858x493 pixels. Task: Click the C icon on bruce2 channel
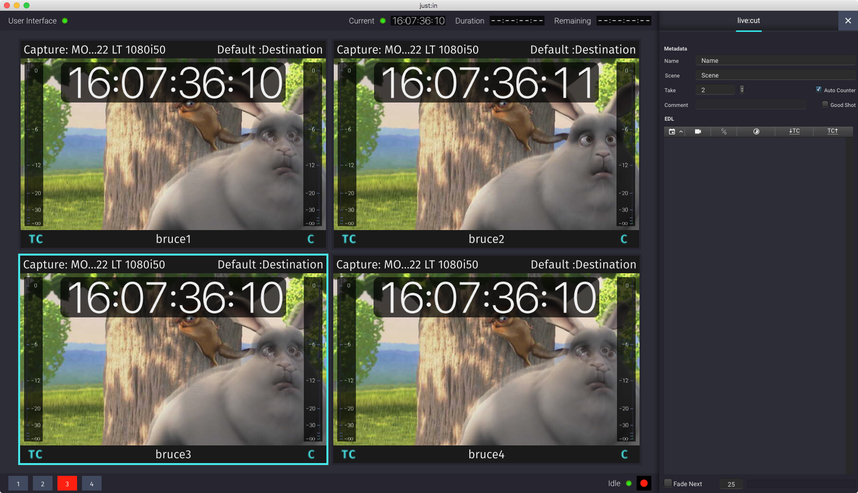point(624,239)
